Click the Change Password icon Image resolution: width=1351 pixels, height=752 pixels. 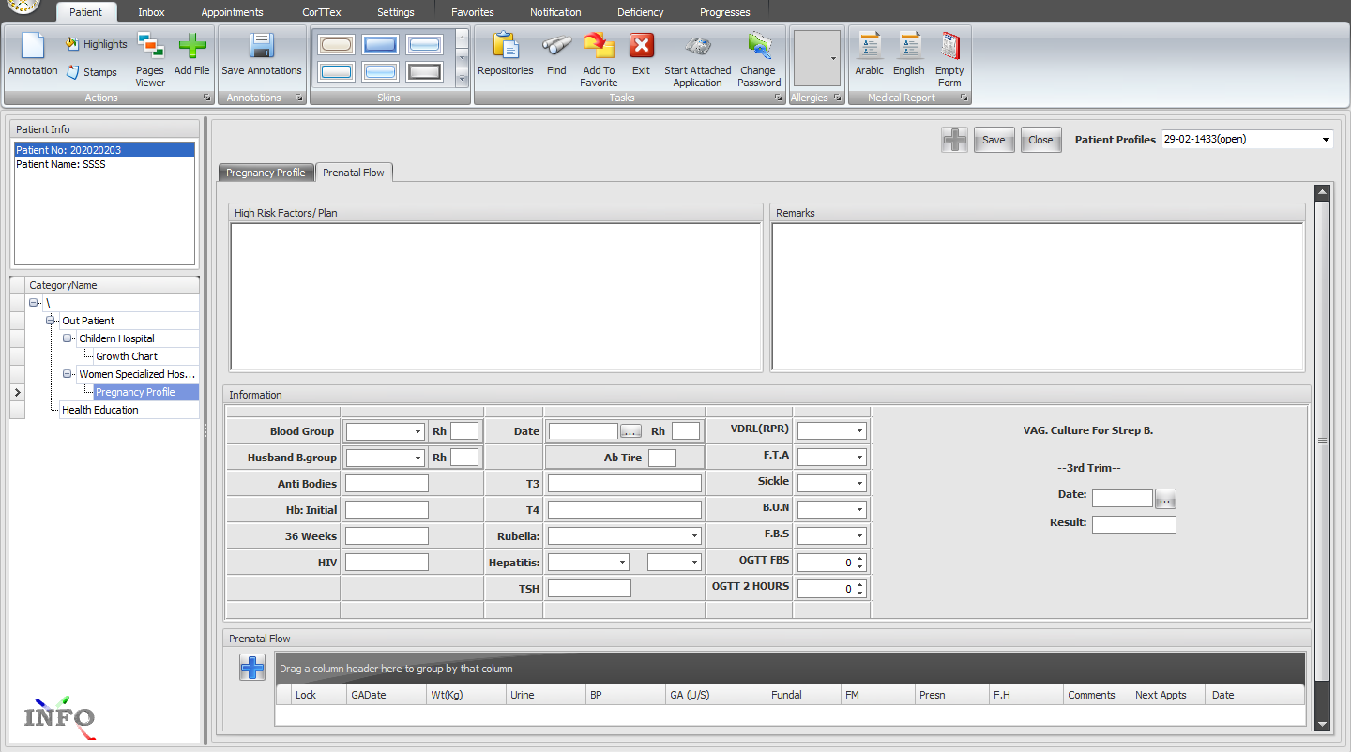tap(758, 47)
